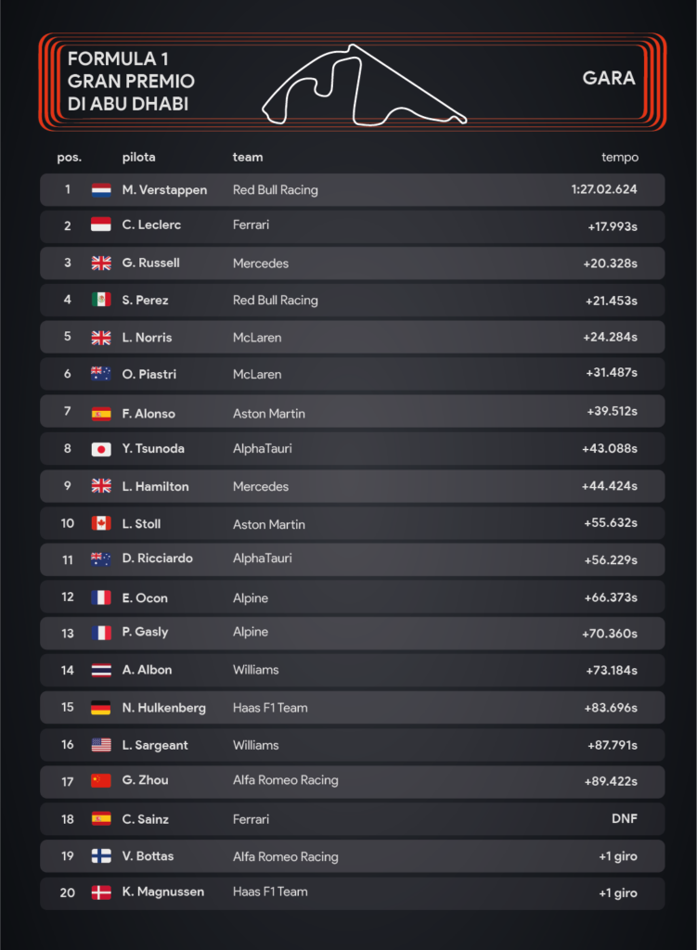Image resolution: width=697 pixels, height=950 pixels.
Task: Click the Monaco flag next to C. Leclerc
Action: click(100, 225)
